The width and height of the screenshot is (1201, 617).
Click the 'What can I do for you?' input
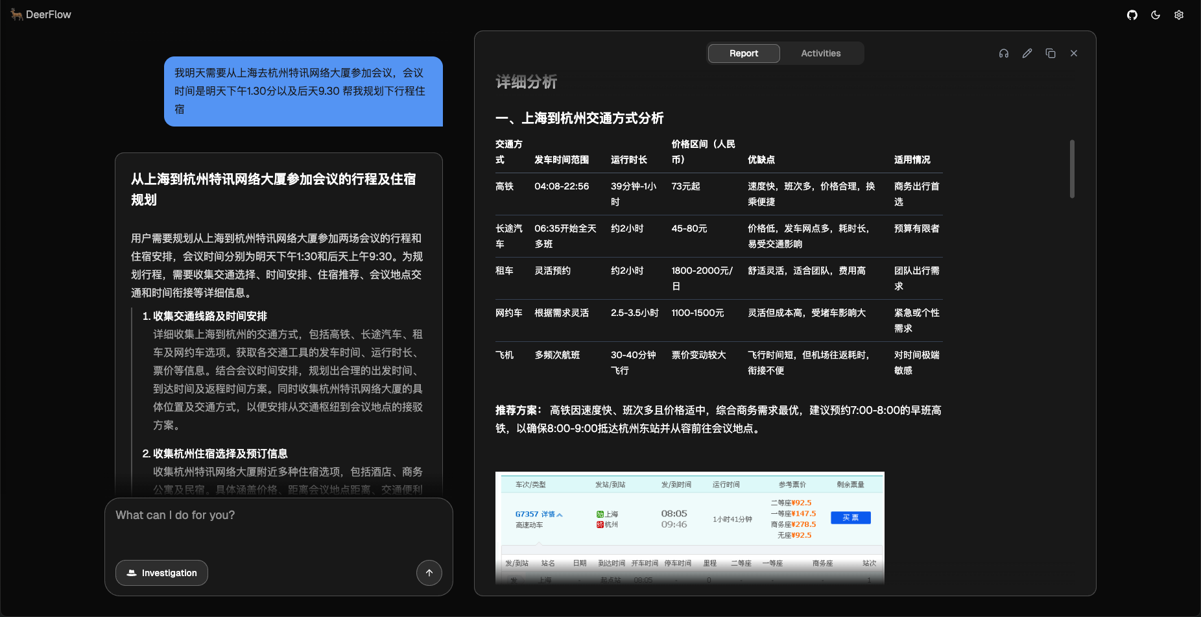(x=279, y=526)
